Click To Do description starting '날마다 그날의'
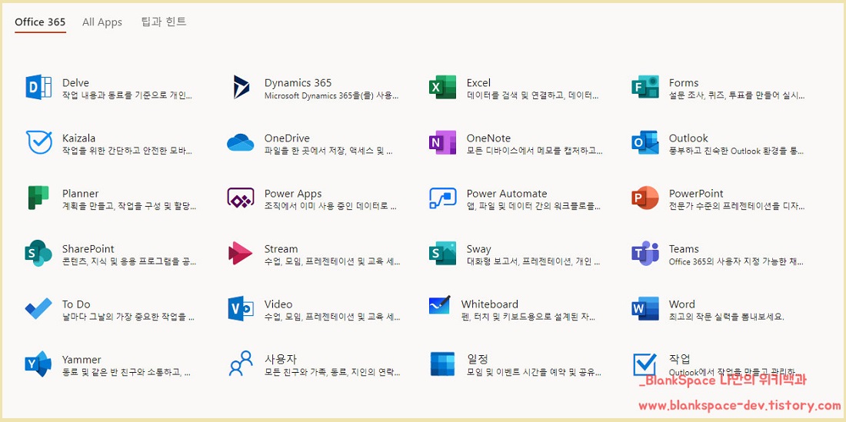 coord(128,317)
